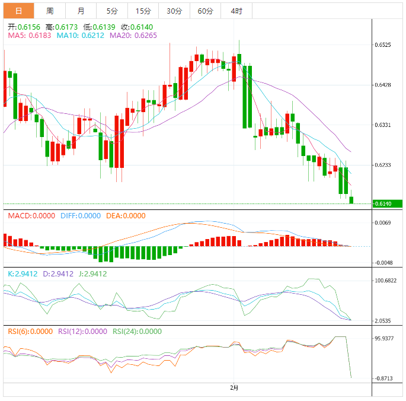406x401 pixels.
Task: Open the 15分 timeframe tab
Action: pyautogui.click(x=143, y=11)
